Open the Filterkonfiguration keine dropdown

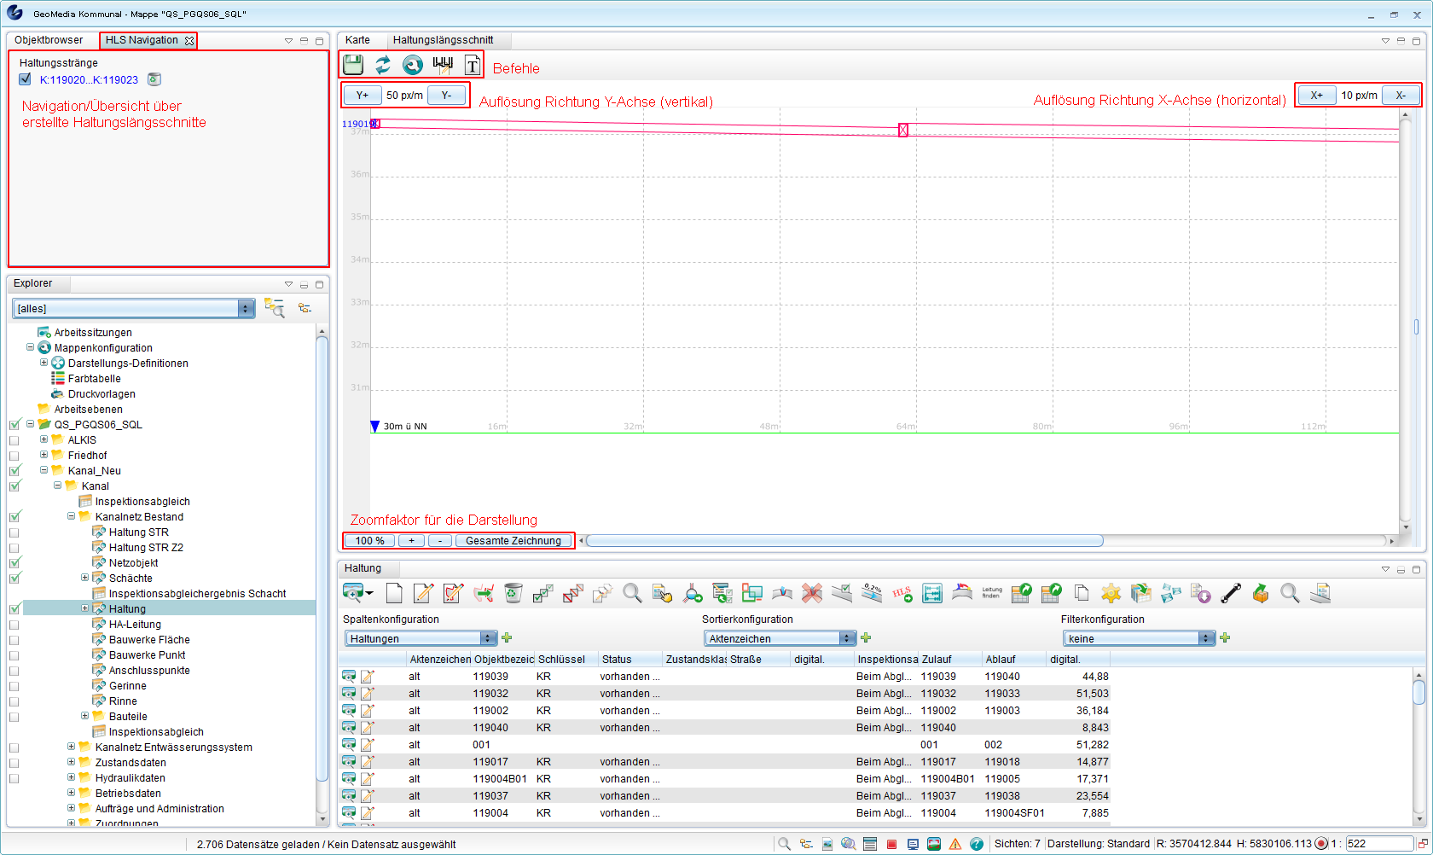point(1205,638)
